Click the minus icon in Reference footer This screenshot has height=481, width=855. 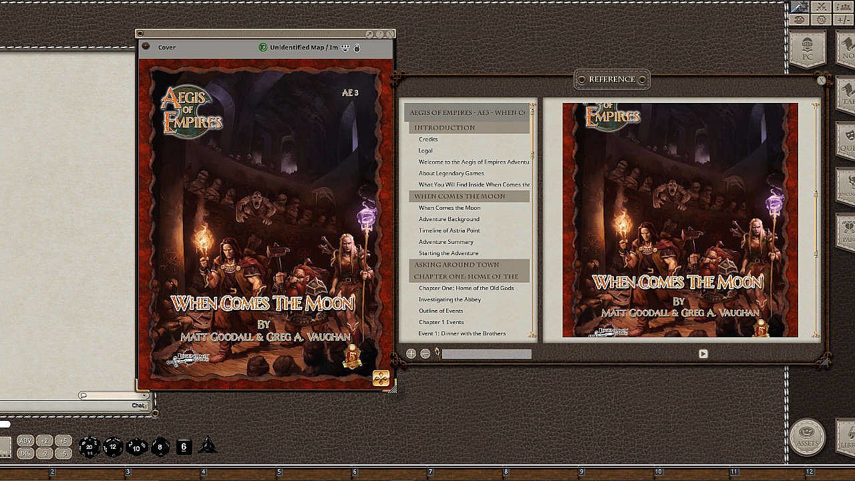pos(425,354)
